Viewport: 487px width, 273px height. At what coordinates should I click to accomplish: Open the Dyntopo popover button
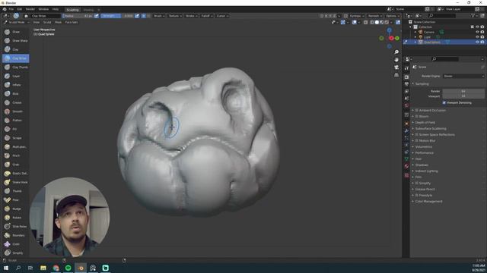pyautogui.click(x=356, y=16)
